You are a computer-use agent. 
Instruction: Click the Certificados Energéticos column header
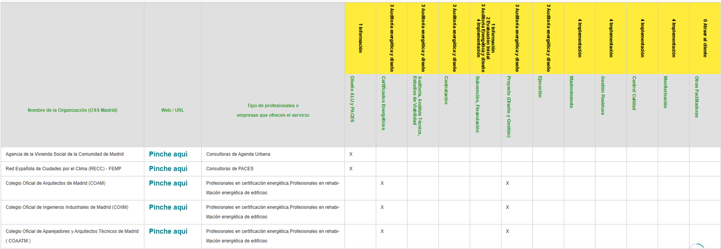[x=383, y=103]
